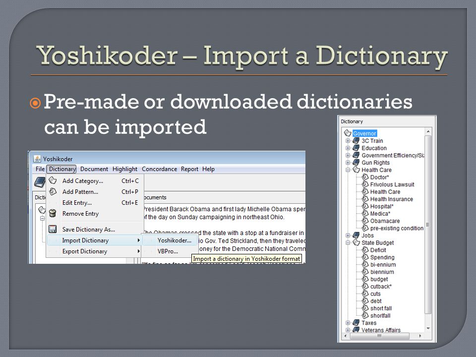Select Medica* pattern
This screenshot has width=476, height=357.
(380, 214)
